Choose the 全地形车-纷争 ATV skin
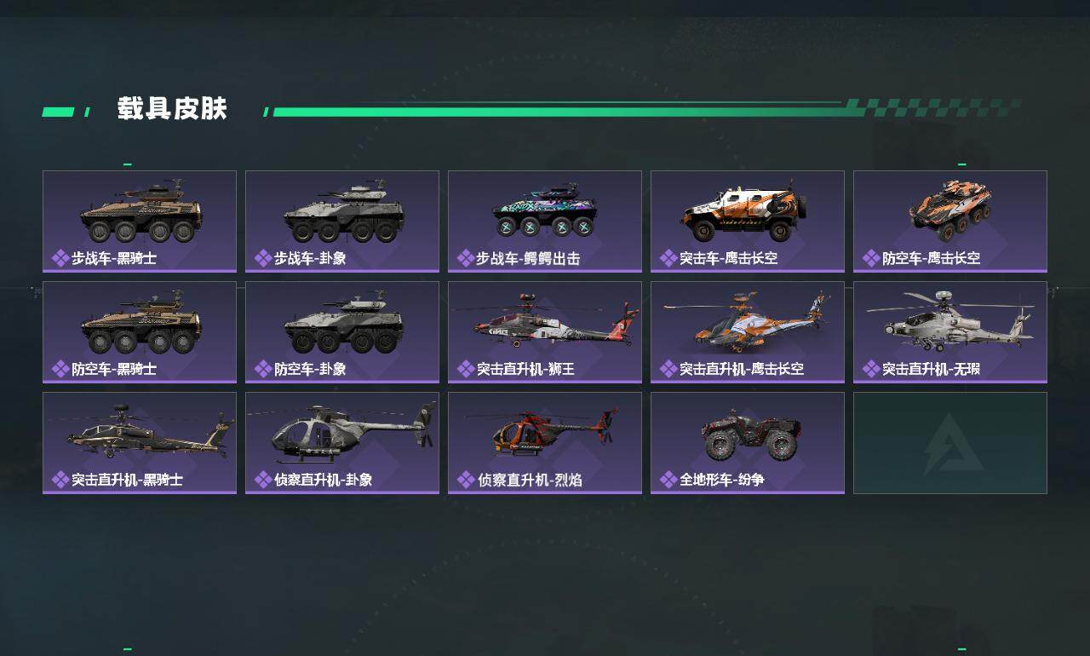The width and height of the screenshot is (1090, 656). tap(748, 443)
